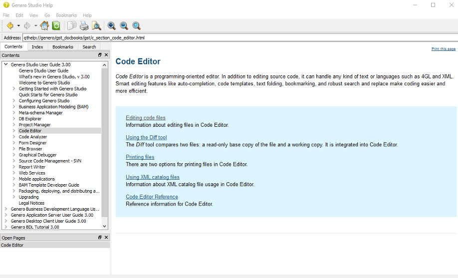Select Quick Starts for Genero Studio
The image size is (458, 278).
[48, 95]
